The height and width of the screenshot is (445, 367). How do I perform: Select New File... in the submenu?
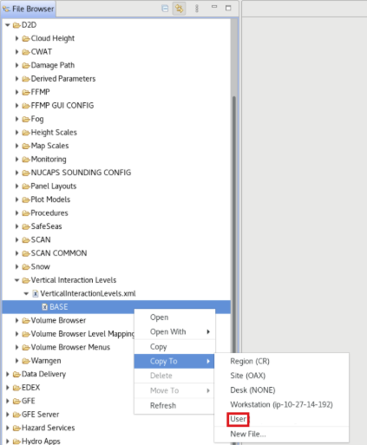click(x=248, y=434)
